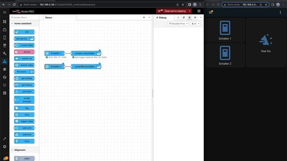Image resolution: width=287 pixels, height=161 pixels.
Task: Go back in left browser window
Action: (4, 4)
